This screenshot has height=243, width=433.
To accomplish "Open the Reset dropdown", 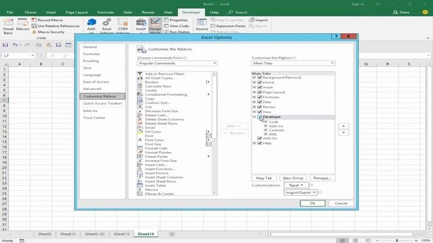I will 296,186.
